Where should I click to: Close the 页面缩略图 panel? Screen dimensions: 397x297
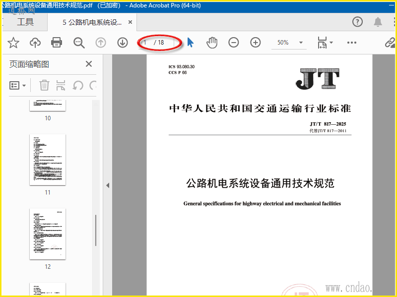89,64
